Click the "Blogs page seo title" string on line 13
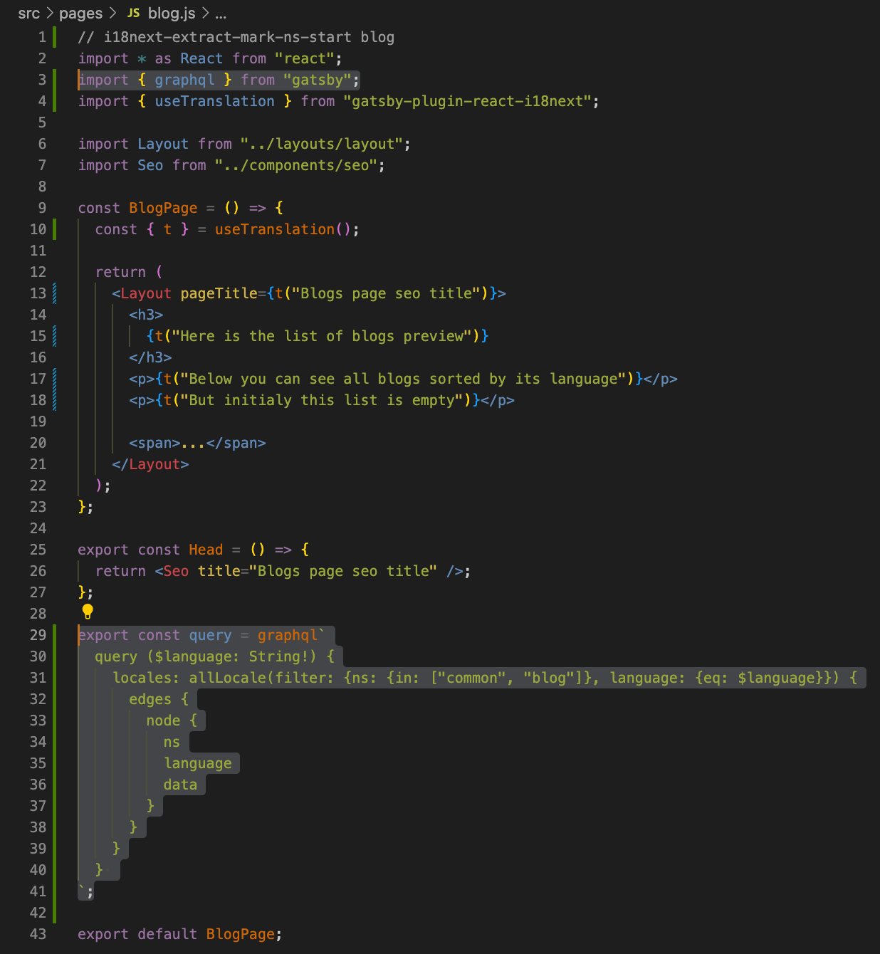Screen dimensions: 880x954 pos(386,293)
